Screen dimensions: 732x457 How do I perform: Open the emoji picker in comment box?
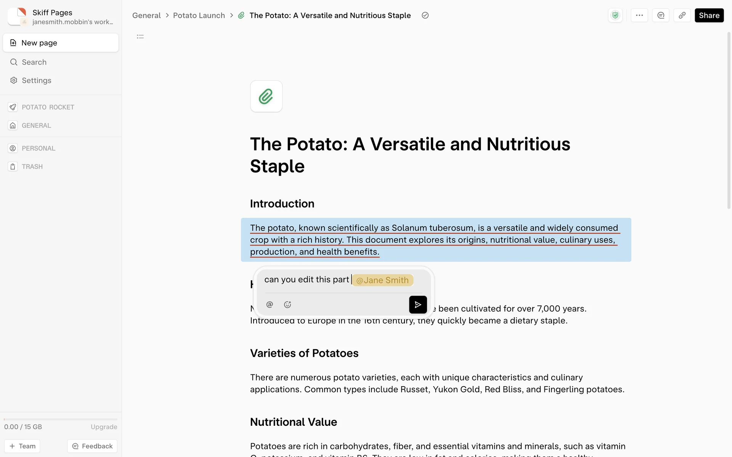pyautogui.click(x=287, y=305)
